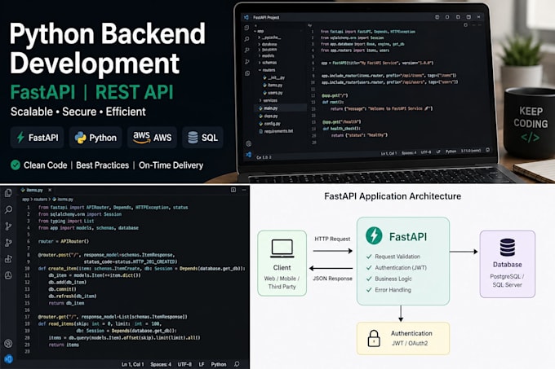Expand __pycache__ folder in laptop explorer

tap(270, 37)
